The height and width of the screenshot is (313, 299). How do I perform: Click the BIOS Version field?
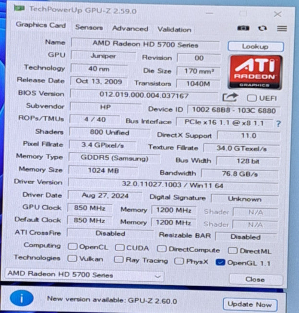tap(144, 95)
